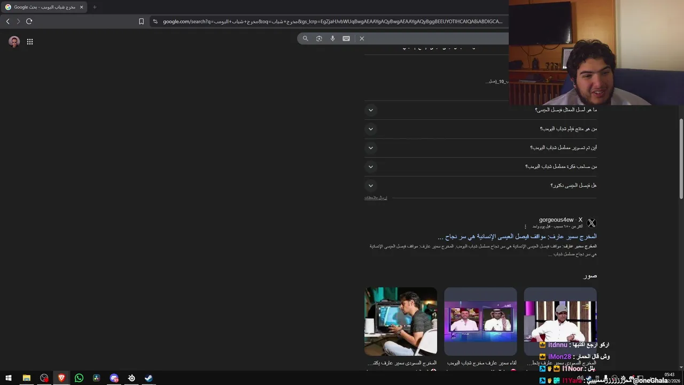Open DaVinci Resolve from the taskbar
Screen dimensions: 684x385
click(96, 378)
